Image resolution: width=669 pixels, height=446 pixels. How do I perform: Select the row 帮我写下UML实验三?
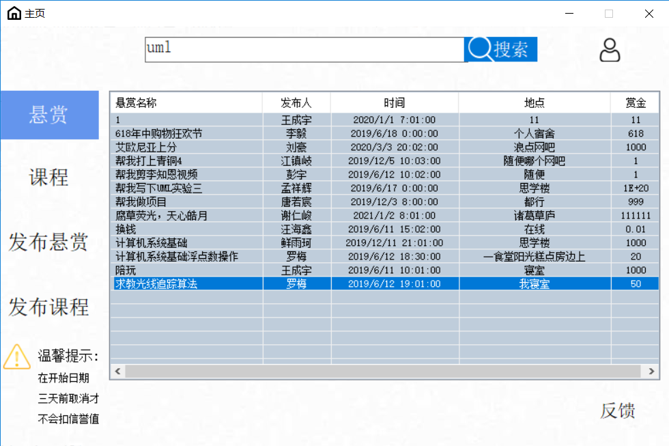click(x=385, y=189)
